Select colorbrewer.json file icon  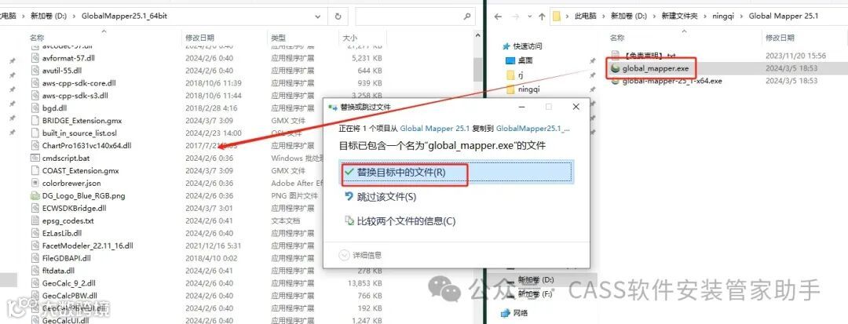point(35,183)
